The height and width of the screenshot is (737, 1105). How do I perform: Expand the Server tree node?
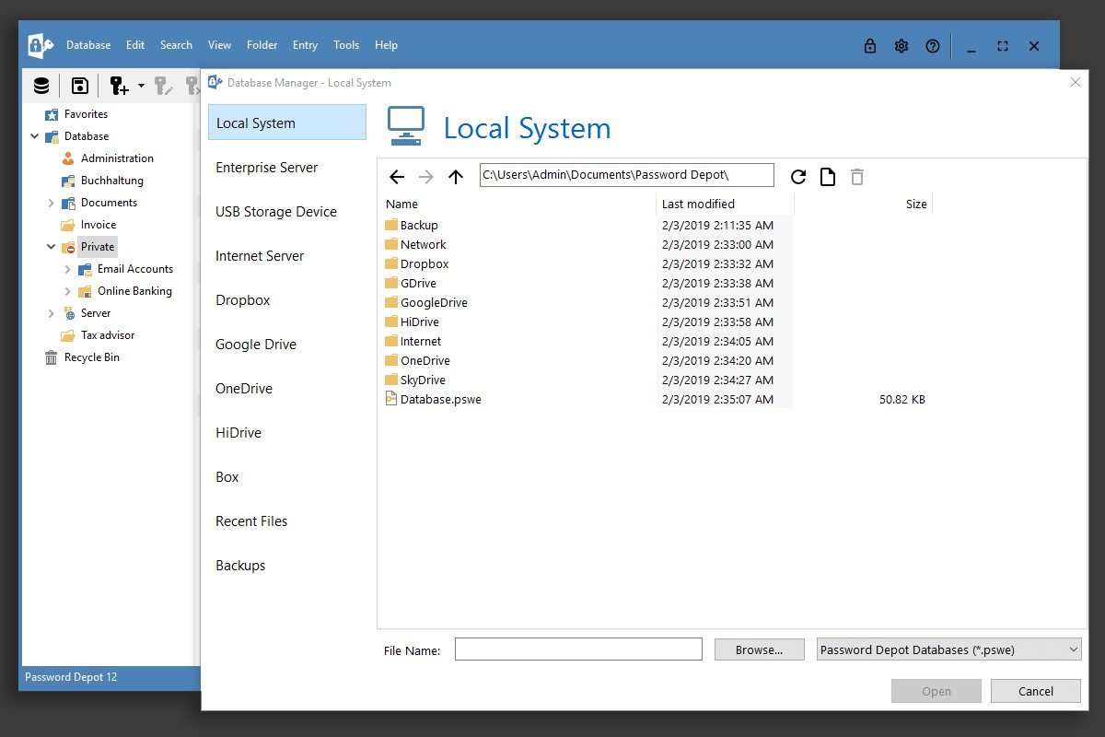(52, 313)
